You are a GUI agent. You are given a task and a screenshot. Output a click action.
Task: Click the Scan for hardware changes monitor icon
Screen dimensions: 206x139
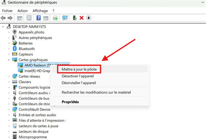65,18
